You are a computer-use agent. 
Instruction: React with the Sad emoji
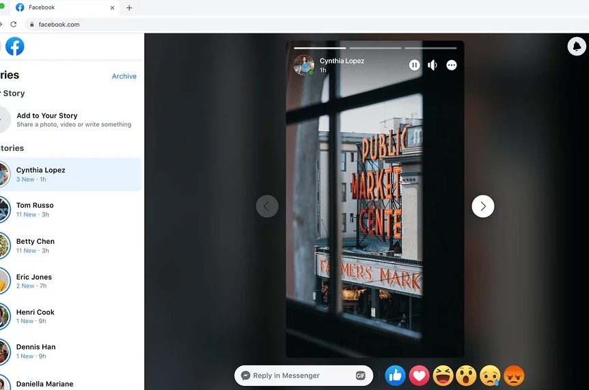pyautogui.click(x=491, y=375)
